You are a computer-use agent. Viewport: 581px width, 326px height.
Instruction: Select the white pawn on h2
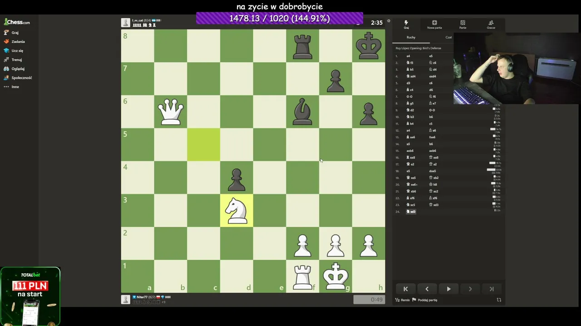(369, 244)
